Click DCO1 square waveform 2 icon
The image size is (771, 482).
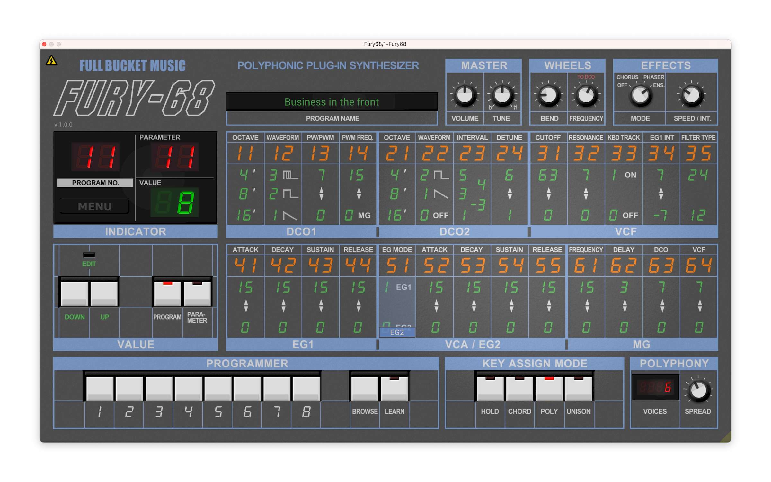pos(290,194)
